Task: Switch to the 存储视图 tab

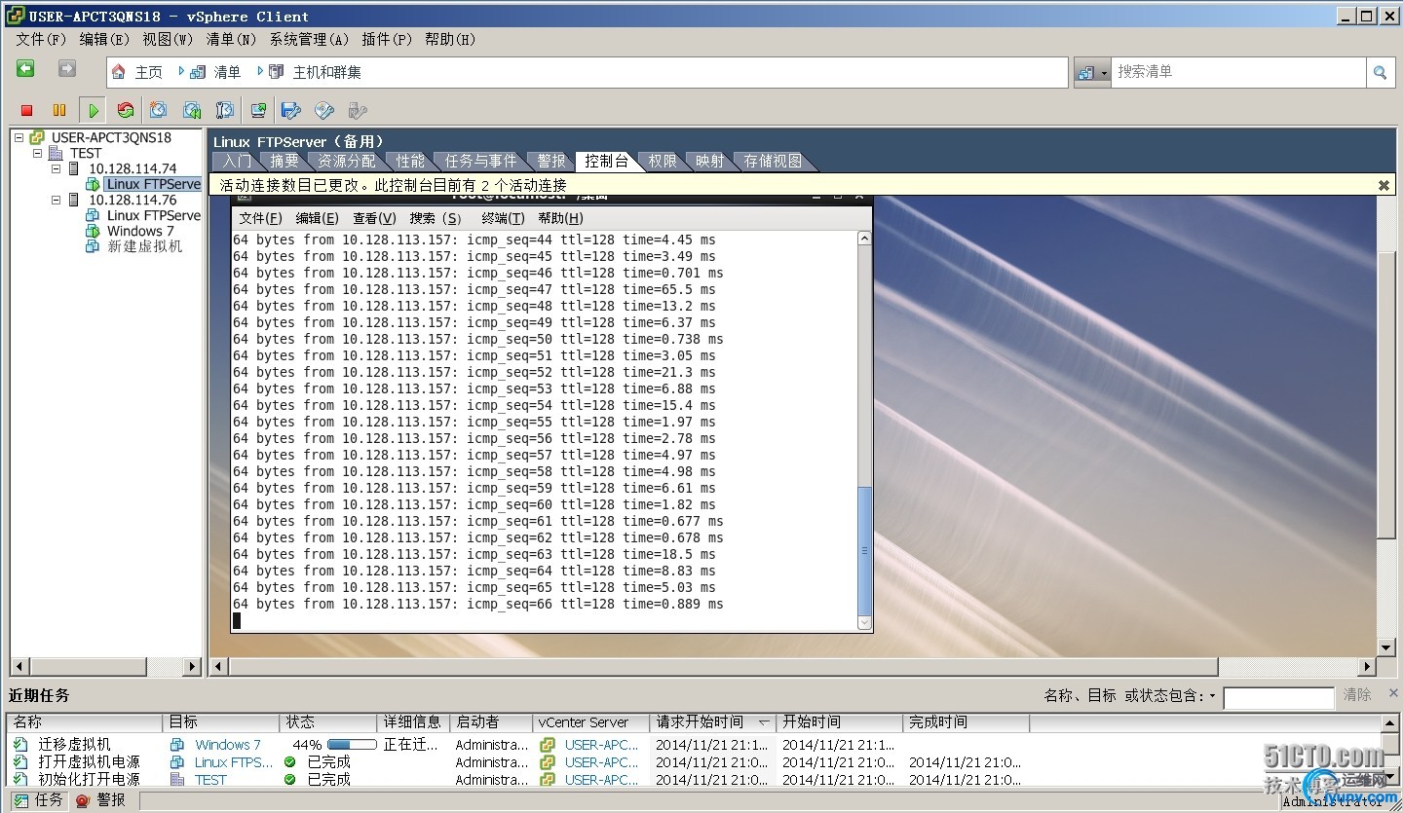Action: 773,161
